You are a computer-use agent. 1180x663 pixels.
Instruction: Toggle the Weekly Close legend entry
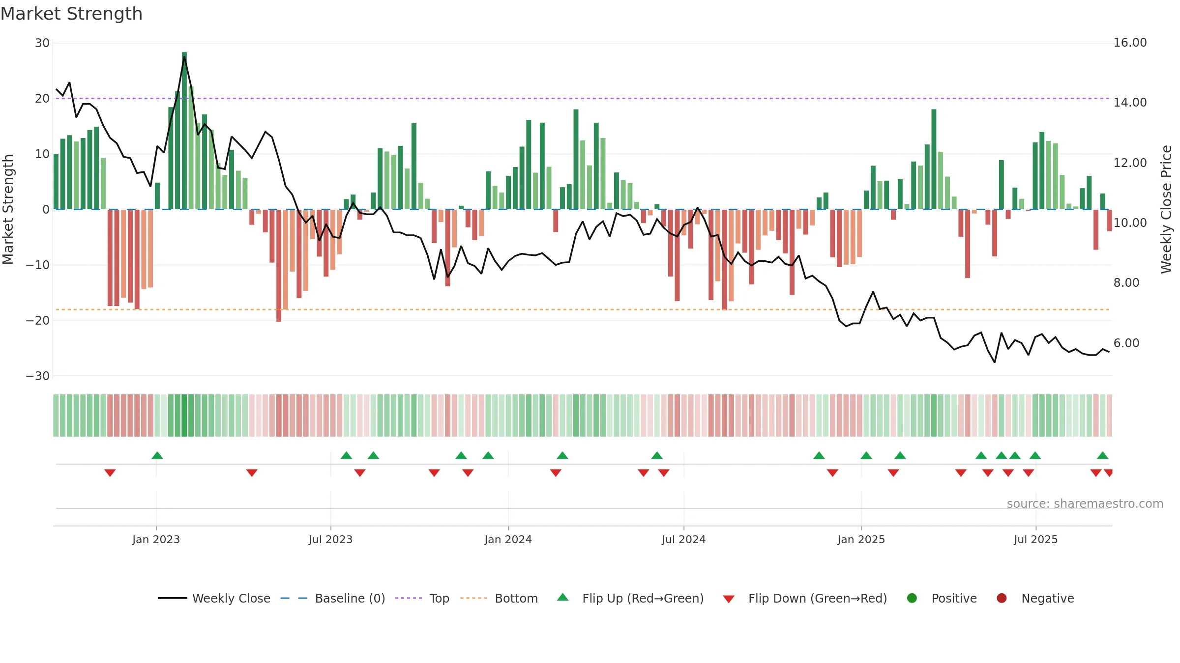pos(214,598)
